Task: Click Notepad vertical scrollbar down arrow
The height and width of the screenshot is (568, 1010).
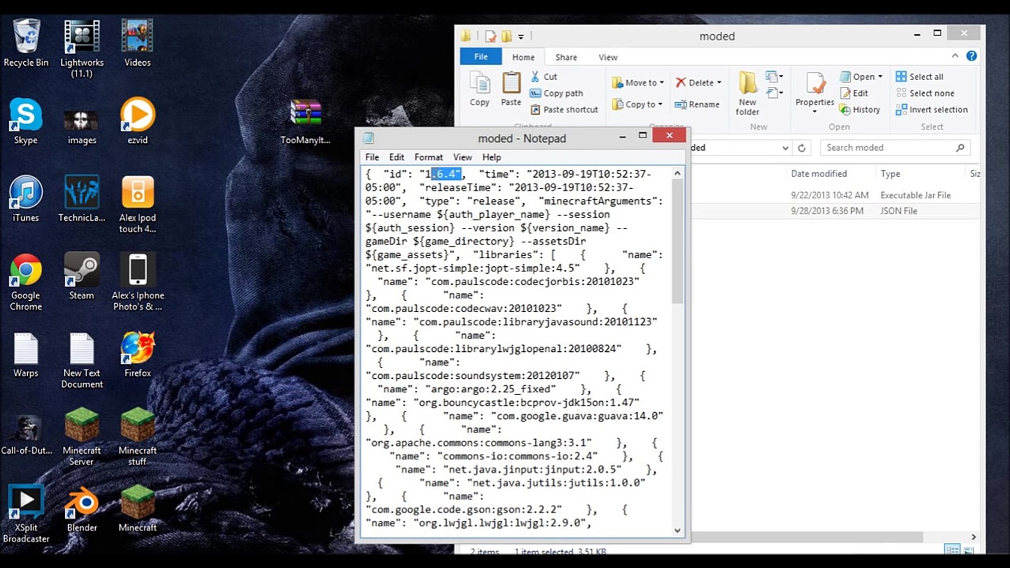Action: coord(678,531)
